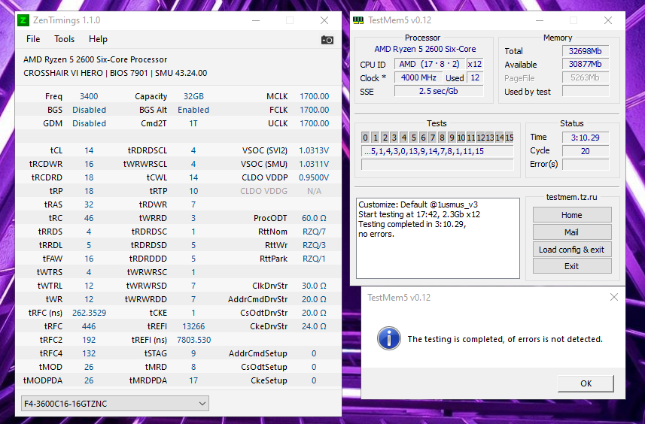Click AMD Ryzen 5 2600 Six-Core processor link
Screen dimensions: 645x424
(x=425, y=49)
